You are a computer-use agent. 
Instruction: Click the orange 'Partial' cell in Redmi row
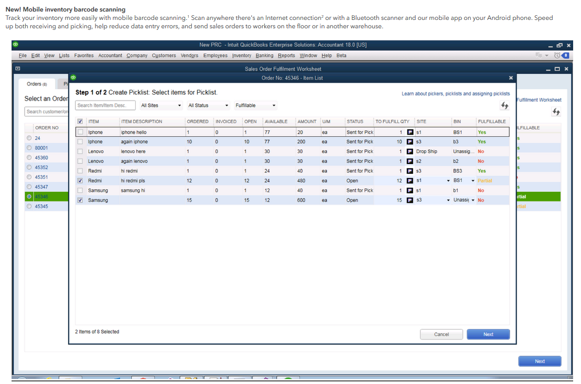tap(485, 181)
